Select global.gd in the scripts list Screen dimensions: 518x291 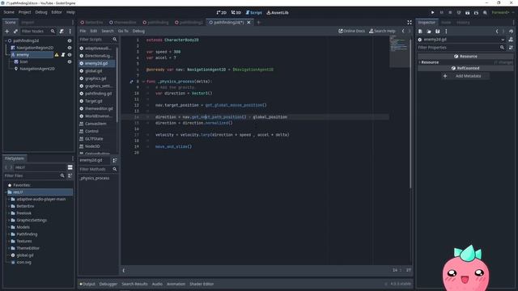[94, 71]
